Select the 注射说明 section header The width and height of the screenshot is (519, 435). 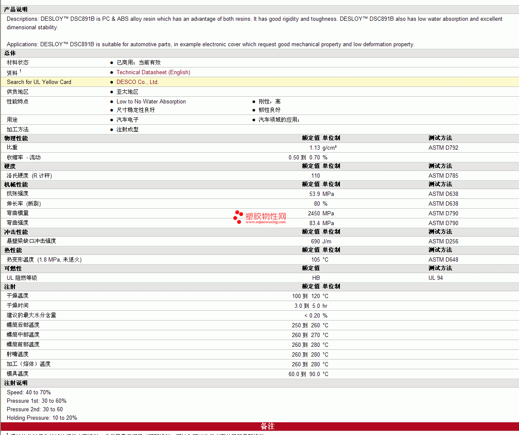16,383
